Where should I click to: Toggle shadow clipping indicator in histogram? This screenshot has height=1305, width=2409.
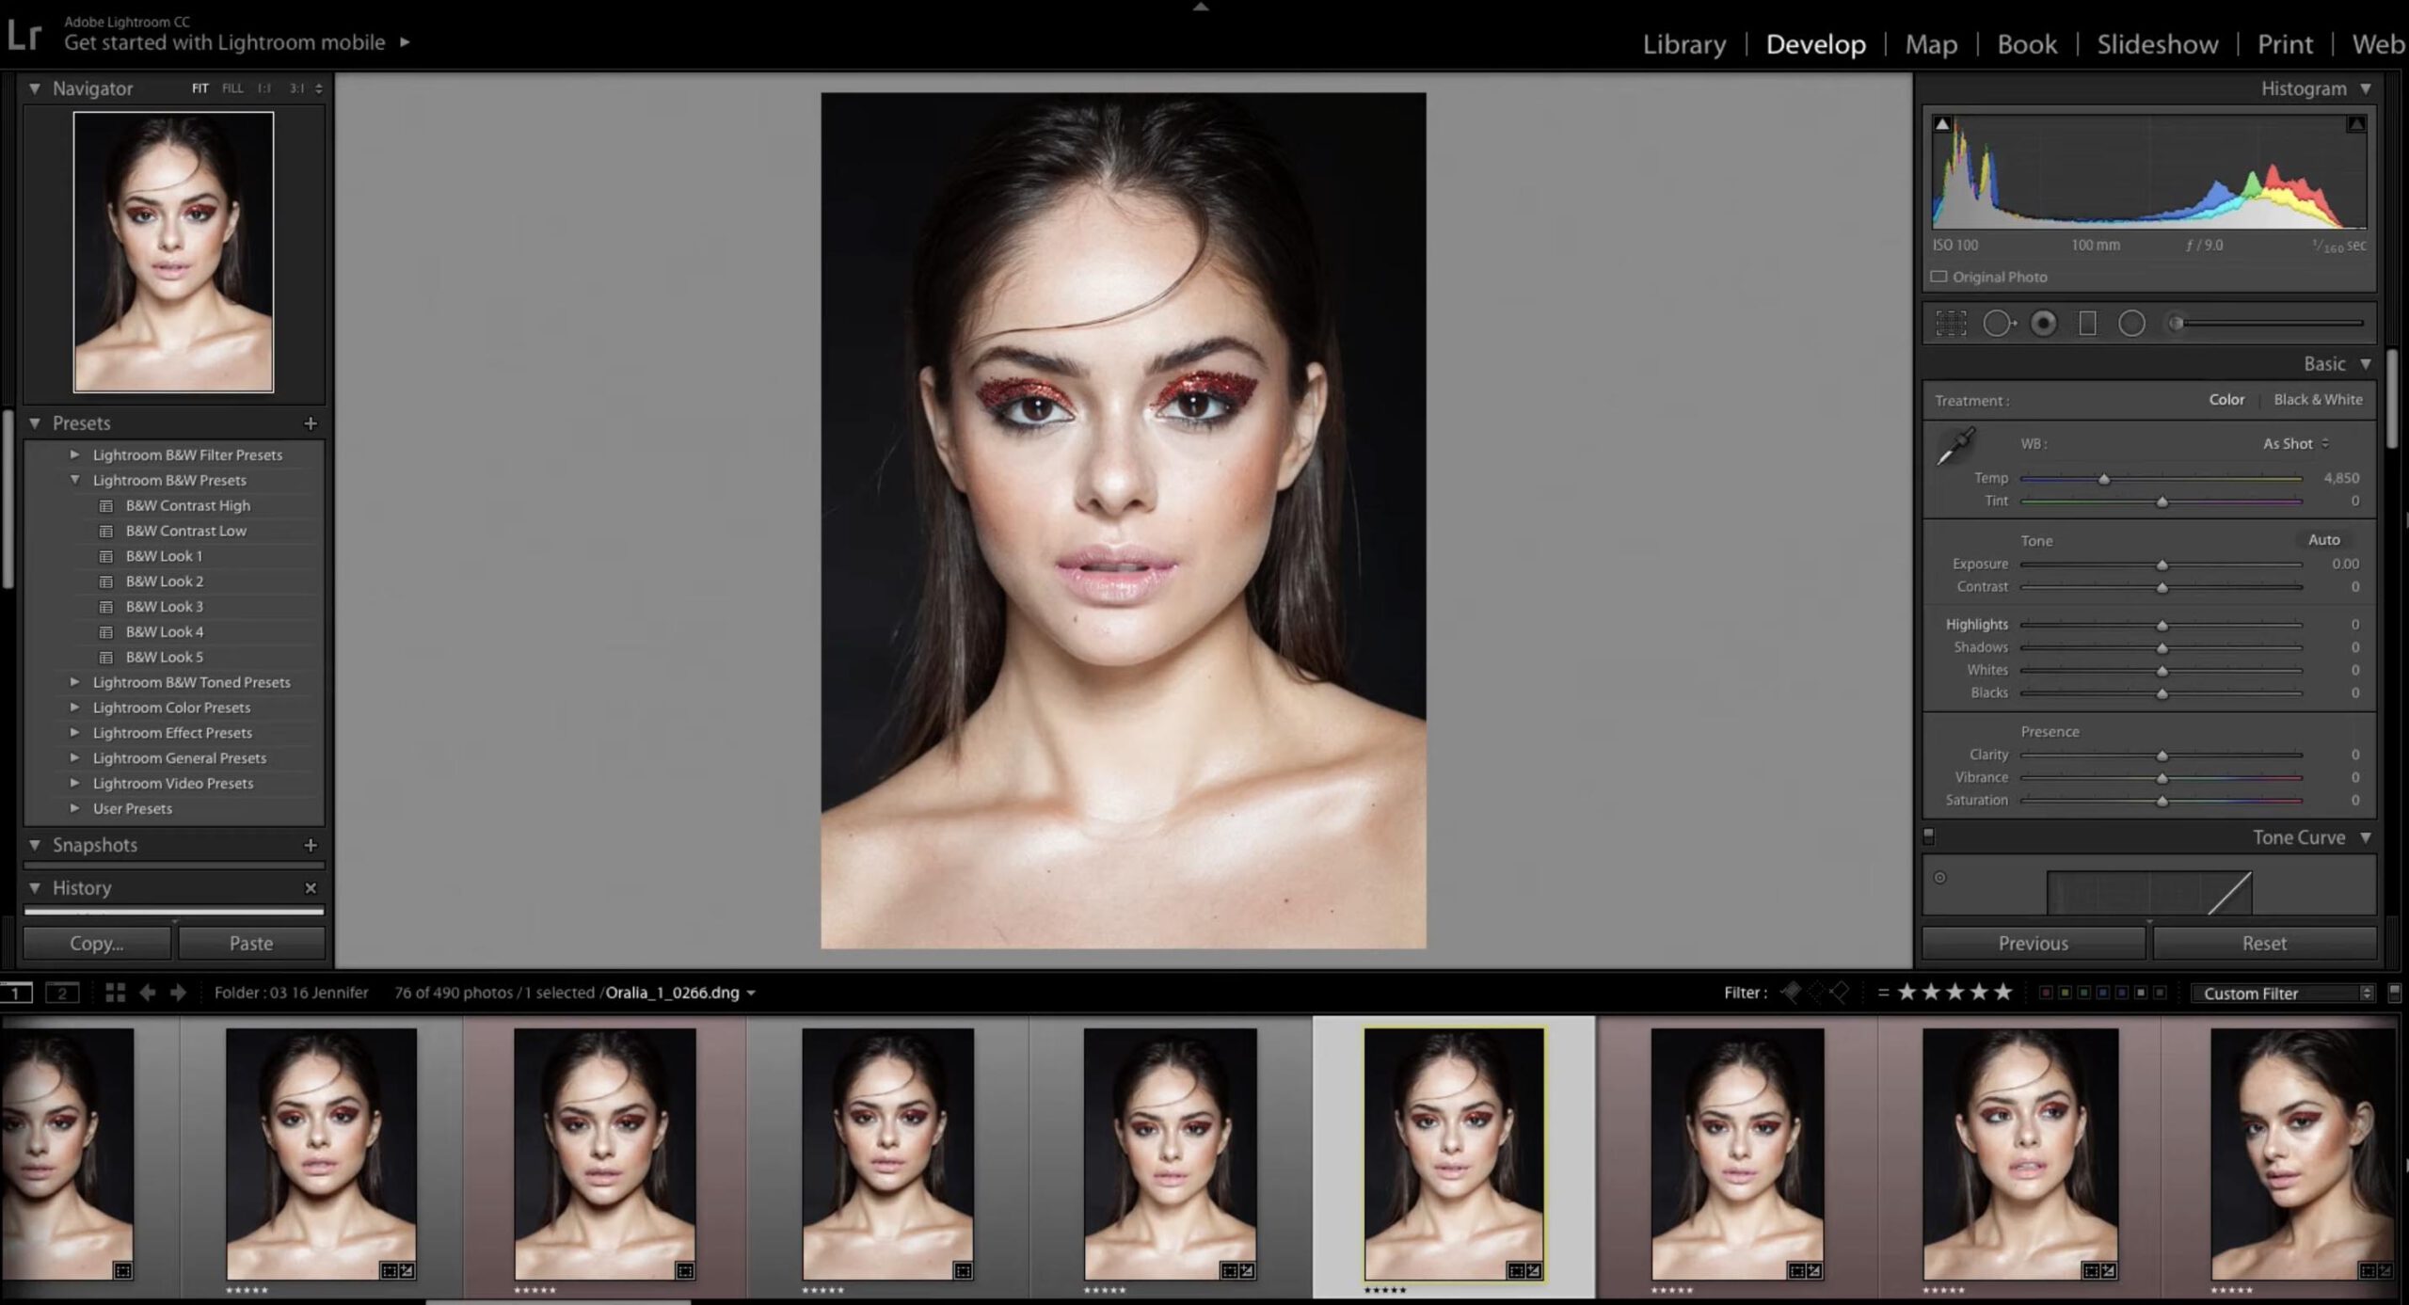1942,124
